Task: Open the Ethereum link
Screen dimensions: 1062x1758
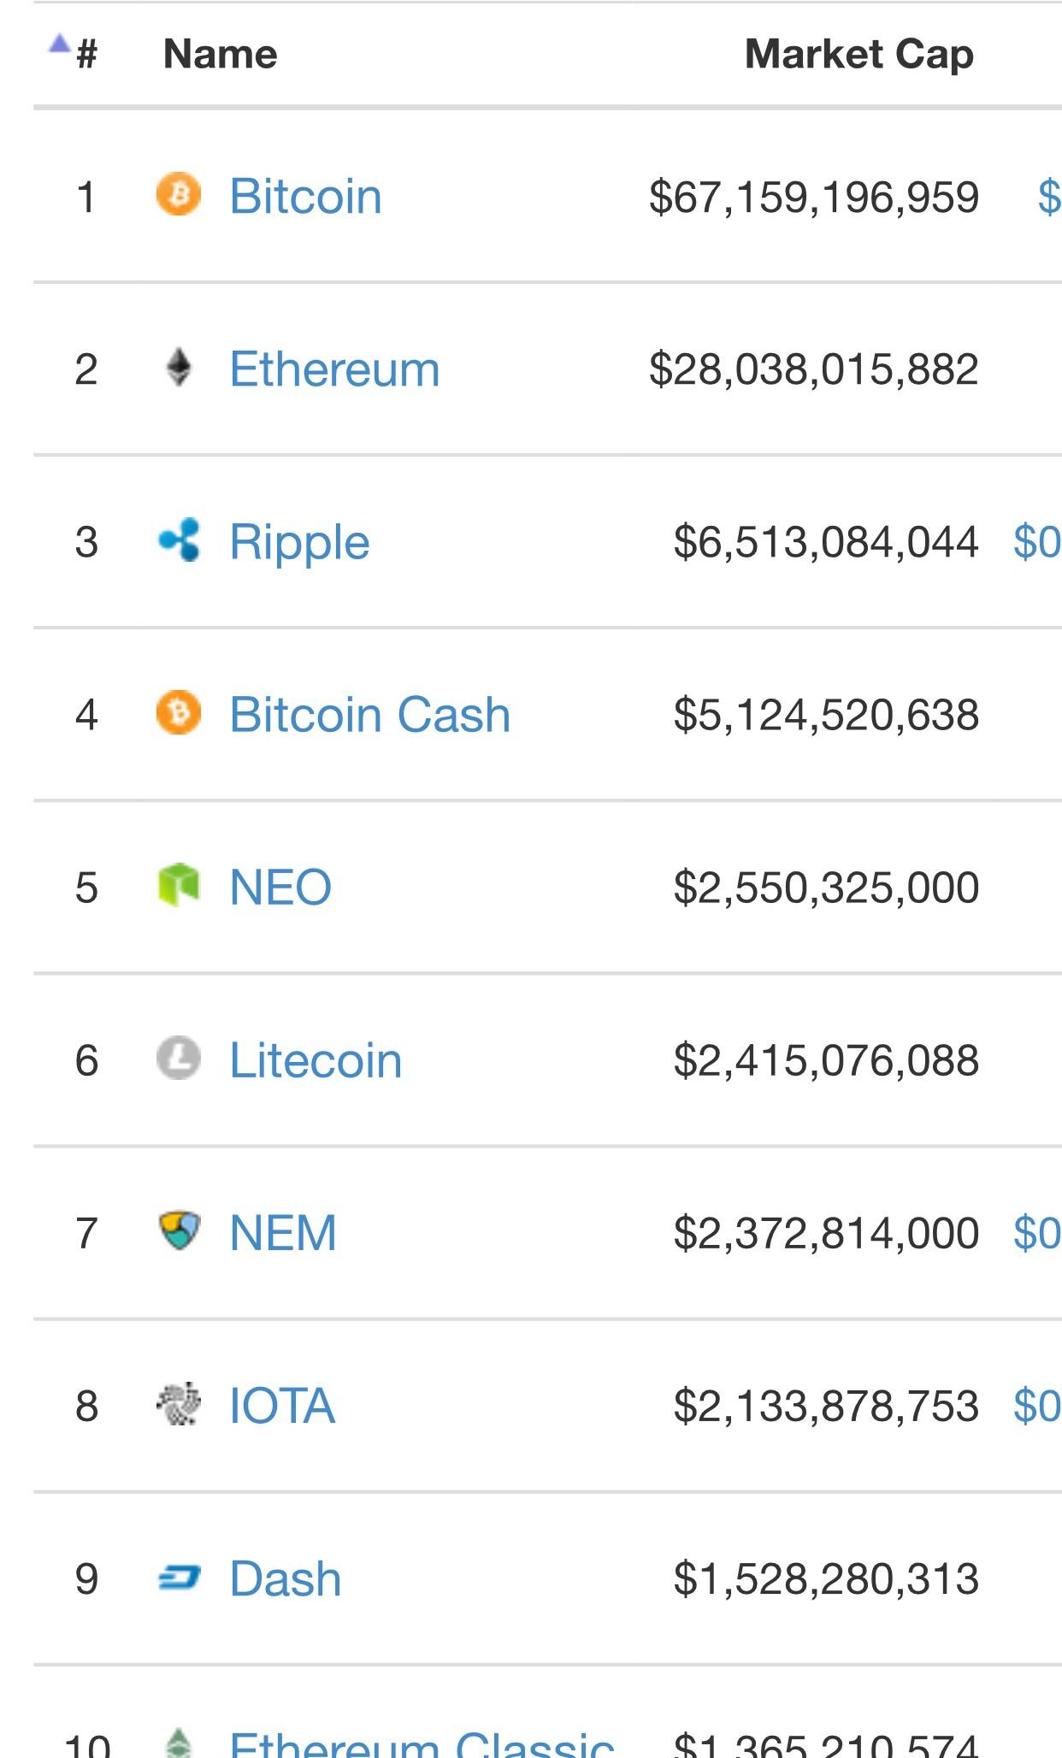Action: tap(334, 369)
